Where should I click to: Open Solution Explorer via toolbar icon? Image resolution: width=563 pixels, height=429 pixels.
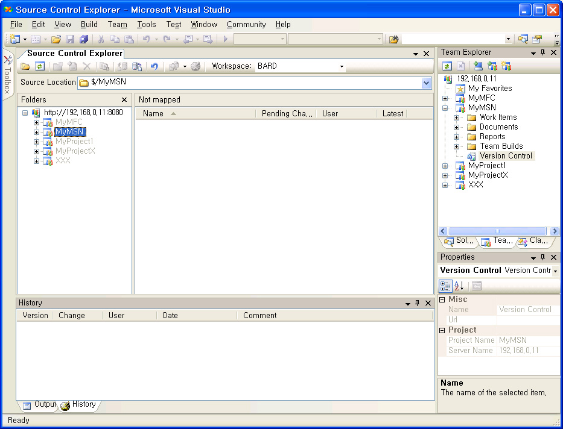point(523,39)
